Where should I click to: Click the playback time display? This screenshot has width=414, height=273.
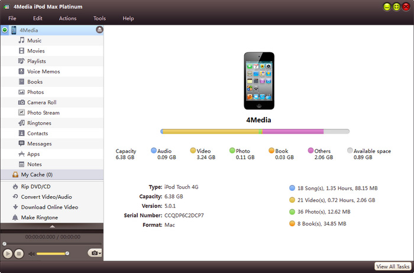click(53, 237)
